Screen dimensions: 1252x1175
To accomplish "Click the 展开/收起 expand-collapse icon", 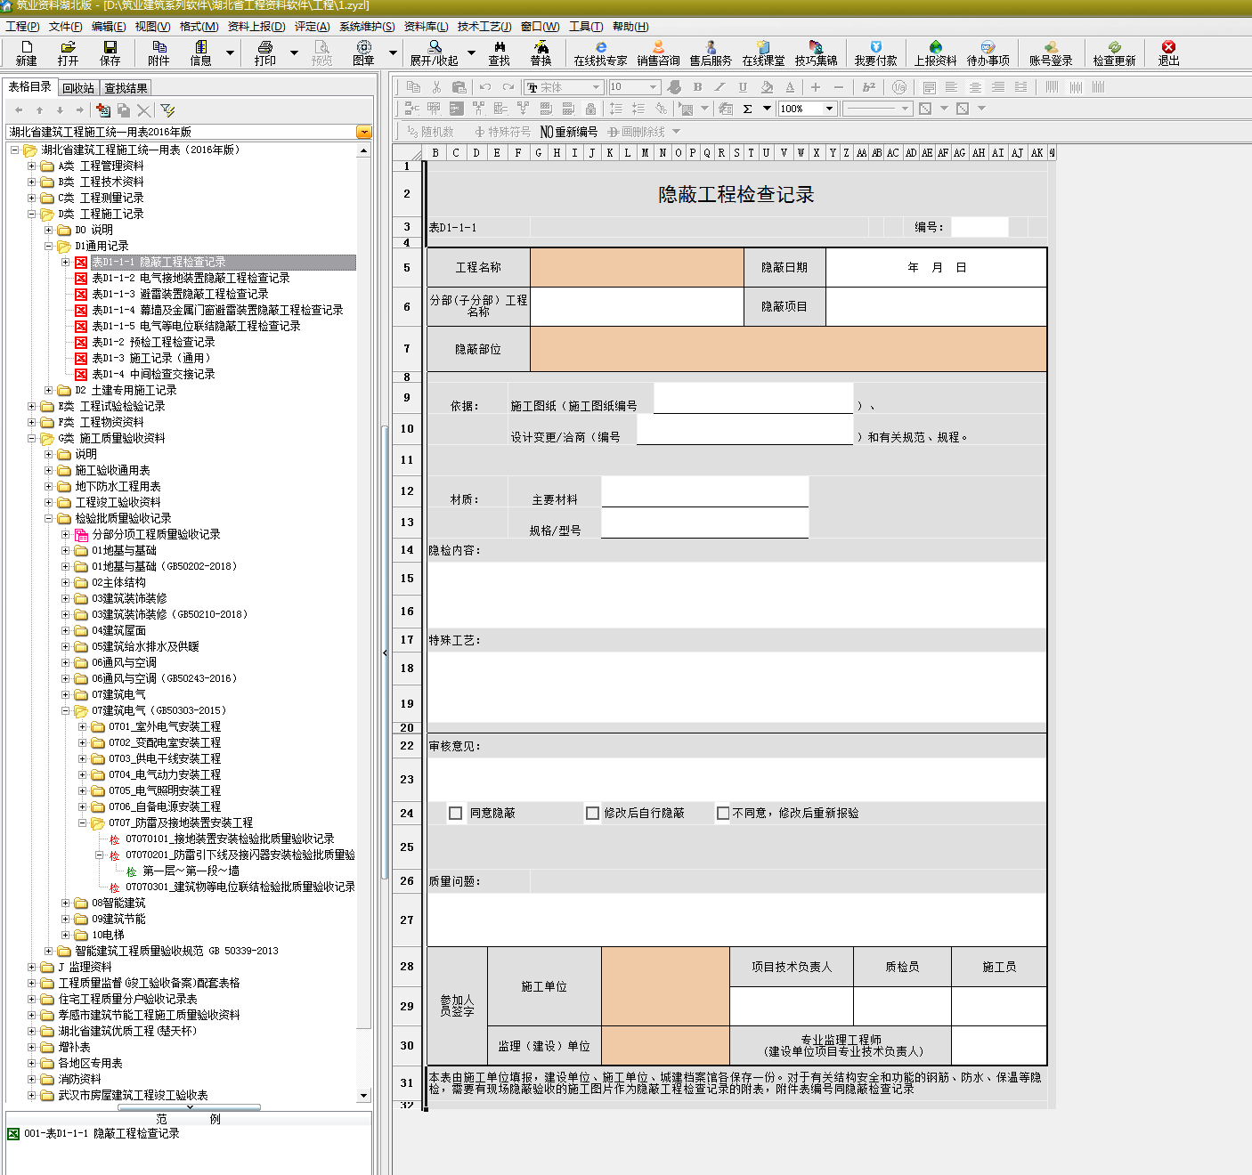I will tap(434, 53).
